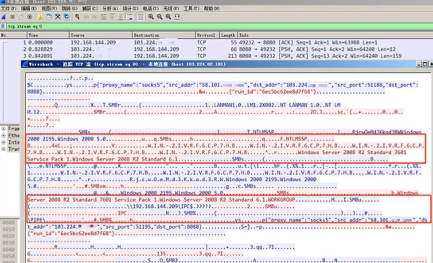The width and height of the screenshot is (433, 263).
Task: Sort packets by the Destination column
Action: pos(164,35)
